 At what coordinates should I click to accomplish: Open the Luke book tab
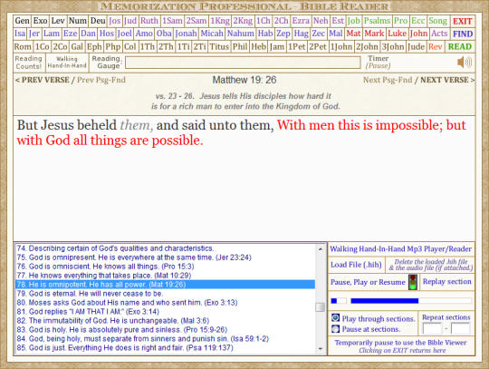point(398,34)
